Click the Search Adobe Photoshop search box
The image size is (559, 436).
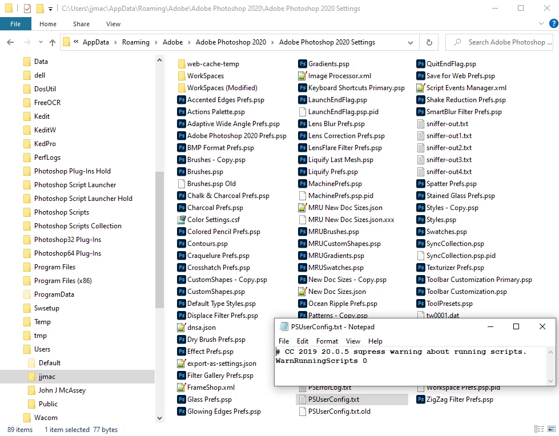(x=499, y=42)
